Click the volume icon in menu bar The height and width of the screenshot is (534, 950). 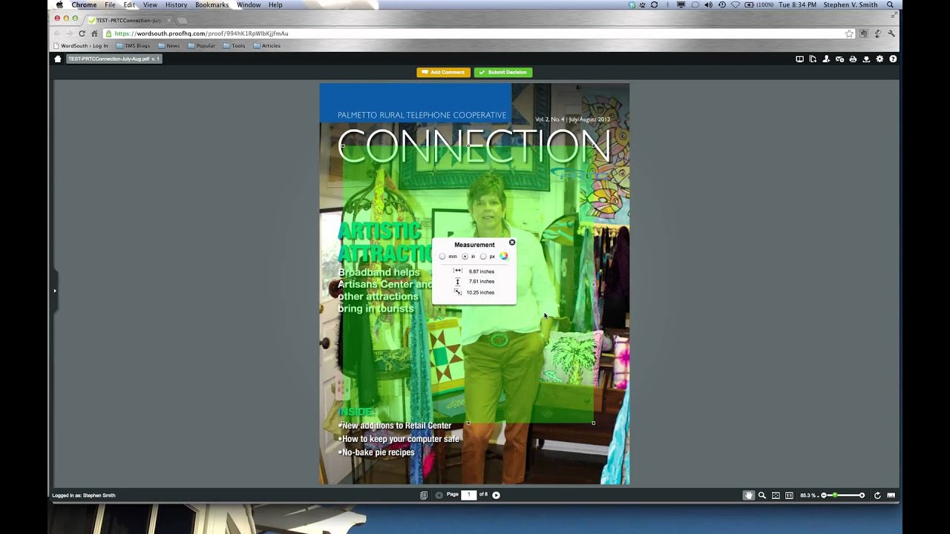click(708, 5)
